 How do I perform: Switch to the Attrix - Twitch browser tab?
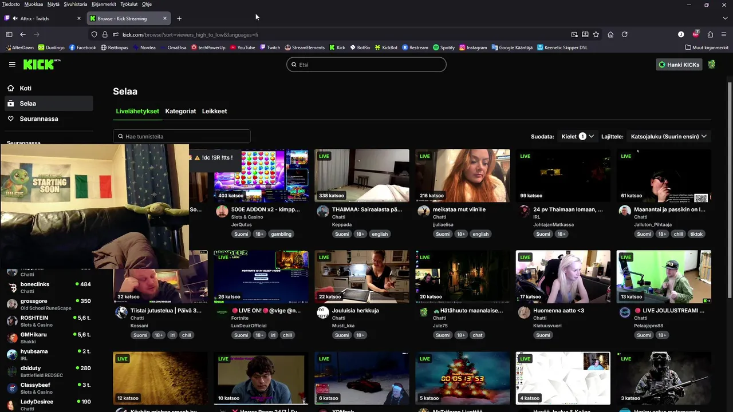point(42,18)
